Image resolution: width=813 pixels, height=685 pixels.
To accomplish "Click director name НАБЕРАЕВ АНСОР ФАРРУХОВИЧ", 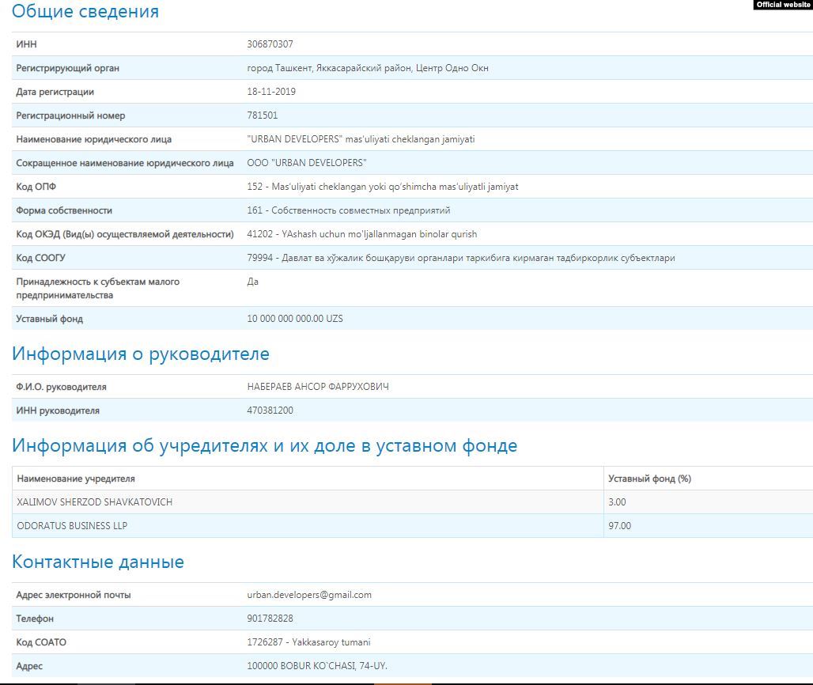I will (318, 387).
